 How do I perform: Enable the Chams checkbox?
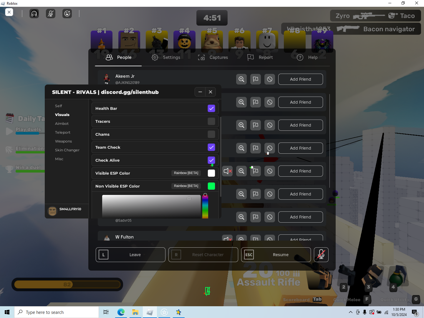(x=211, y=134)
